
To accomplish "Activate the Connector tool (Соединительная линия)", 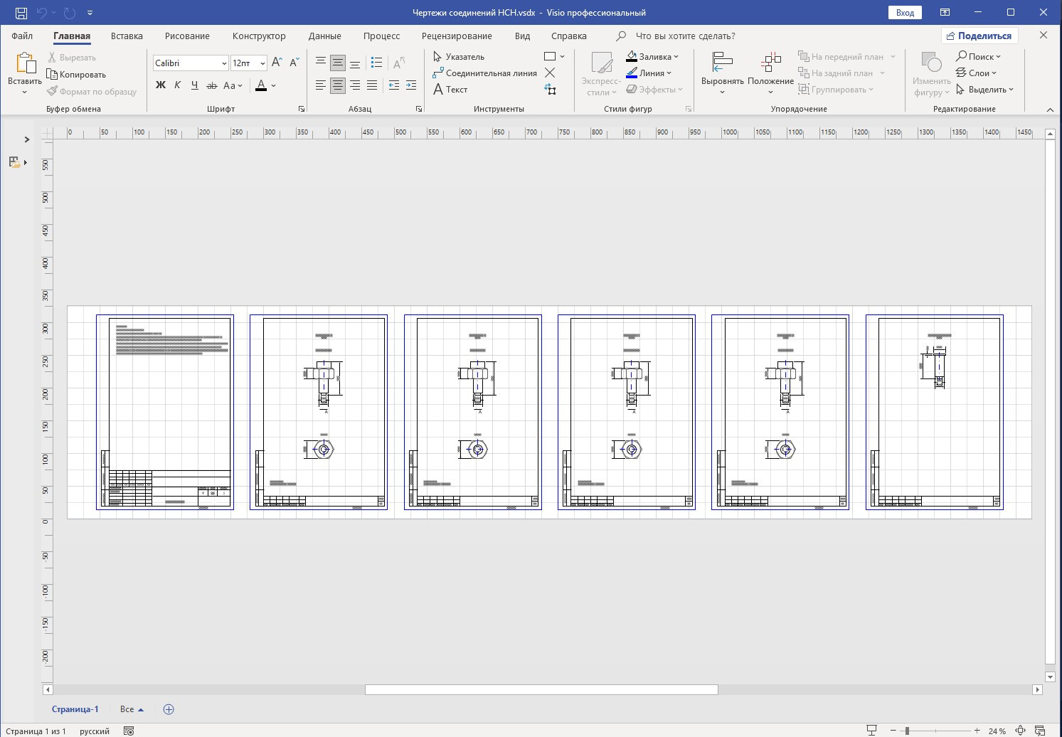I will coord(484,73).
